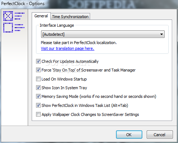178x143 pixels.
Task: Click the Cancel button
Action: (x=160, y=135)
